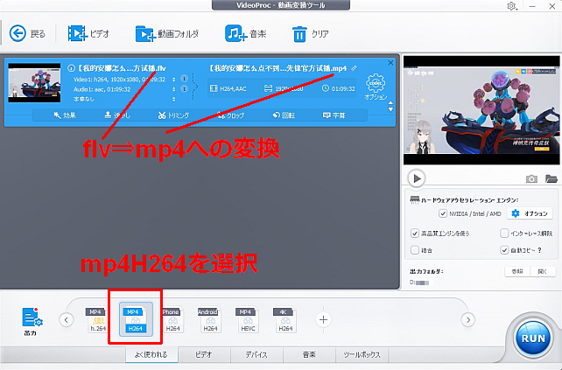Move video item down in list
Image resolution: width=562 pixels, height=370 pixels.
(x=390, y=109)
